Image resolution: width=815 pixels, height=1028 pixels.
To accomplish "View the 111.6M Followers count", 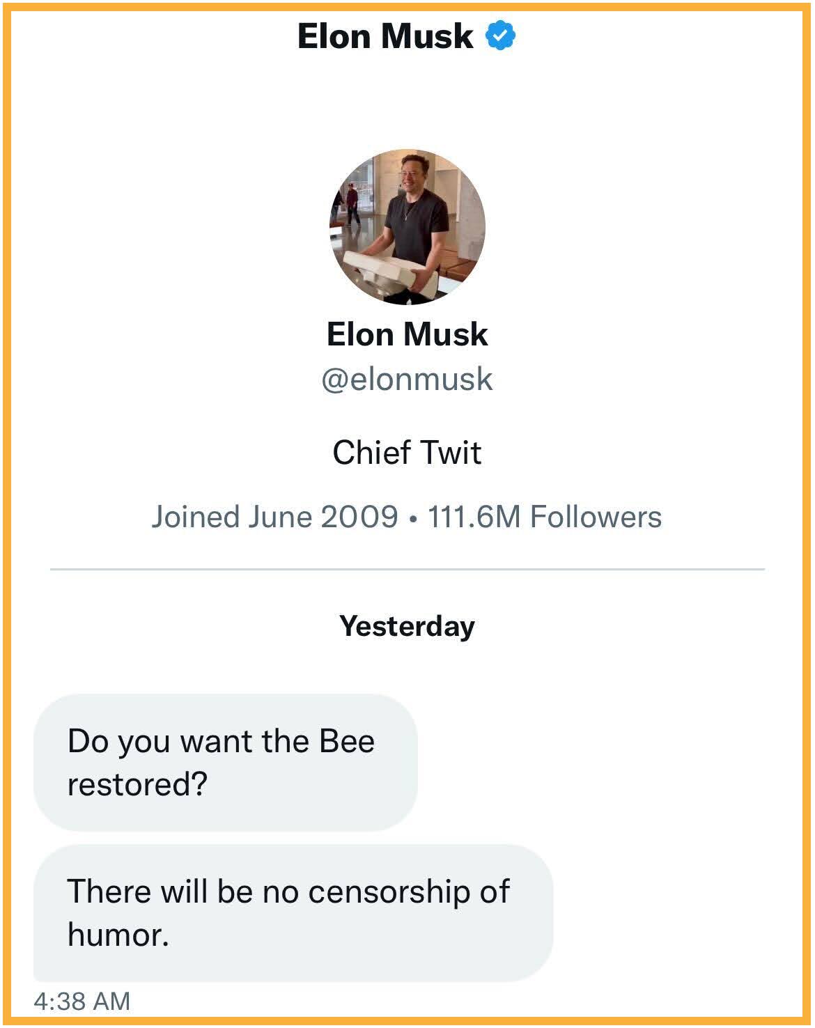I will (544, 517).
